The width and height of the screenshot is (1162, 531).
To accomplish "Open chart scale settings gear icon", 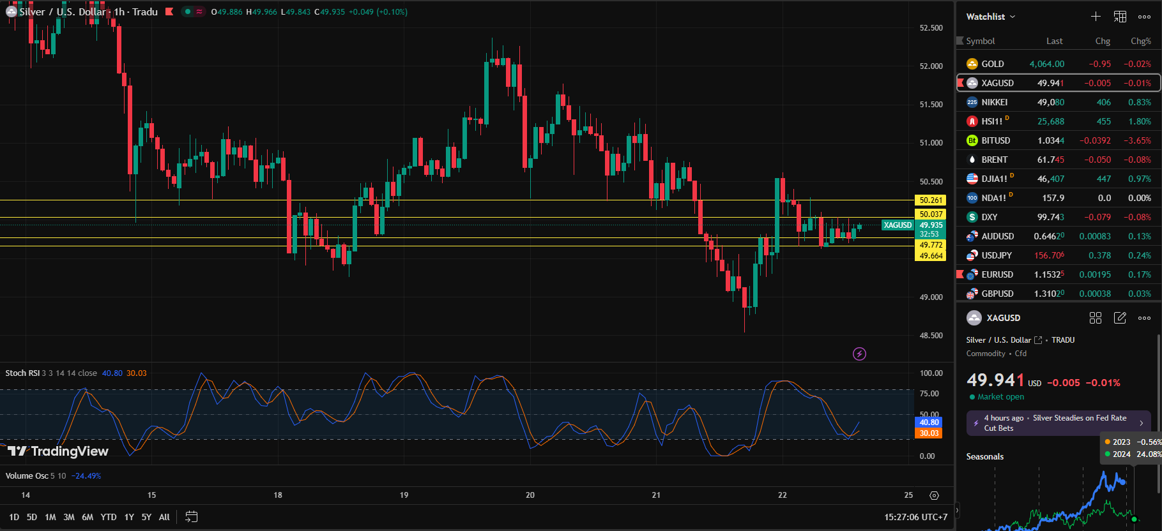I will [x=934, y=495].
